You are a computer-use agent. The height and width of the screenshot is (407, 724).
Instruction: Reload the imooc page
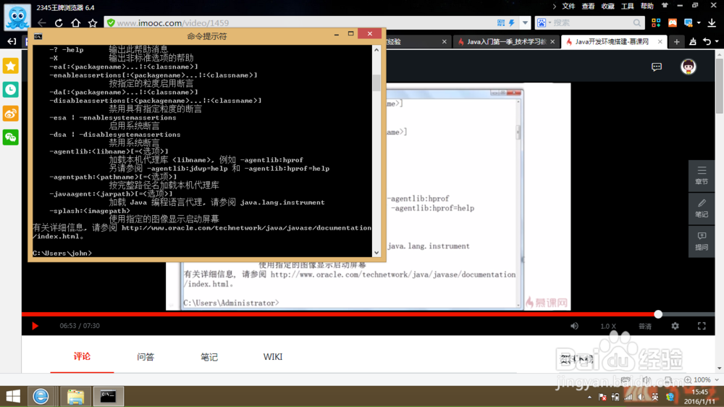59,22
